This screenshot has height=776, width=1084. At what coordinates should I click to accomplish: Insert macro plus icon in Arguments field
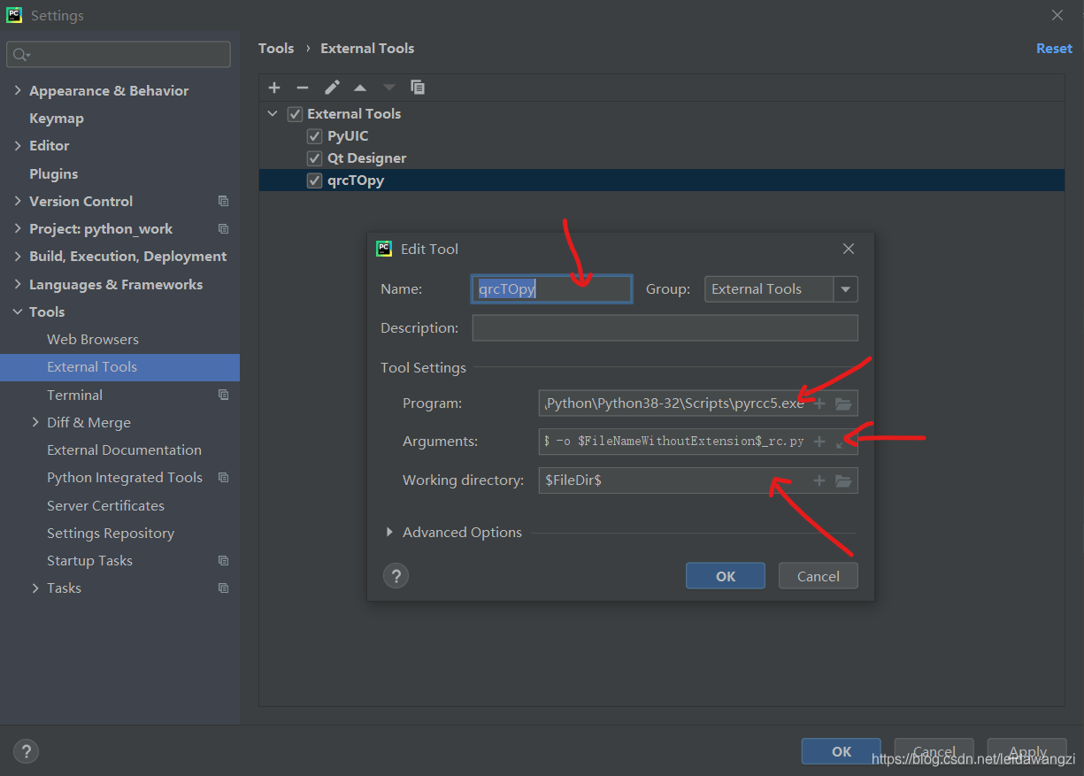[x=819, y=442]
